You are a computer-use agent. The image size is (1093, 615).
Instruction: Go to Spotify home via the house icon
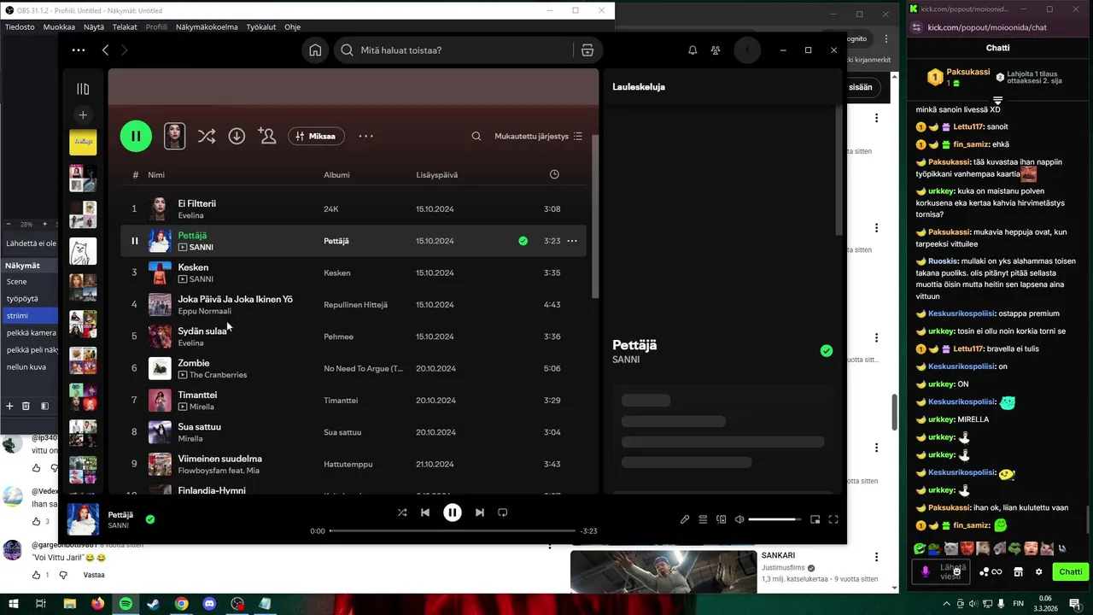coord(315,50)
